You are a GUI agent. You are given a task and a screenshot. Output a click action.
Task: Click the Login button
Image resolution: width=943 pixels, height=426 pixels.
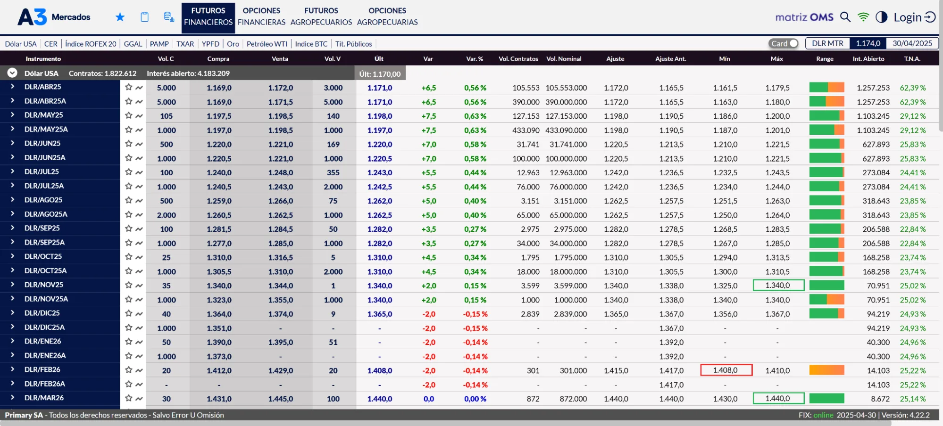pyautogui.click(x=914, y=17)
